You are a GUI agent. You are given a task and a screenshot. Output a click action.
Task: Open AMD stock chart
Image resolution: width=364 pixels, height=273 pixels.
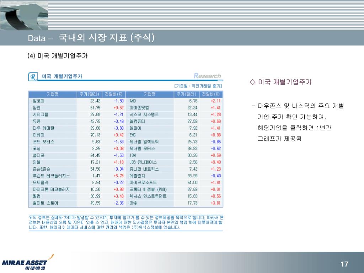133,101
